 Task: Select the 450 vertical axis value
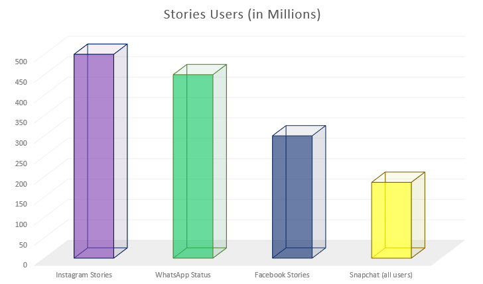tap(21, 81)
